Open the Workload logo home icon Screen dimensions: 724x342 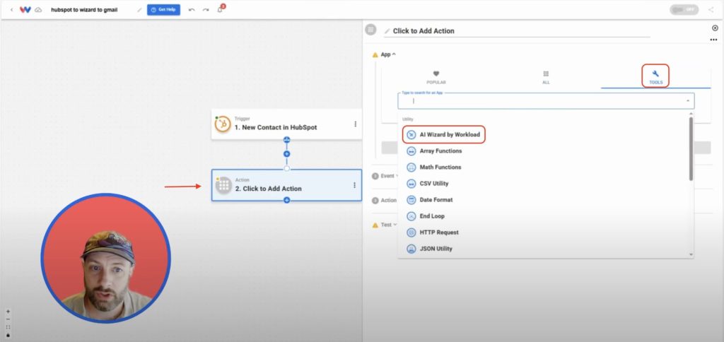[25, 10]
